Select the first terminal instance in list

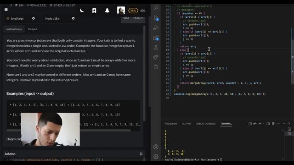[x=289, y=129]
